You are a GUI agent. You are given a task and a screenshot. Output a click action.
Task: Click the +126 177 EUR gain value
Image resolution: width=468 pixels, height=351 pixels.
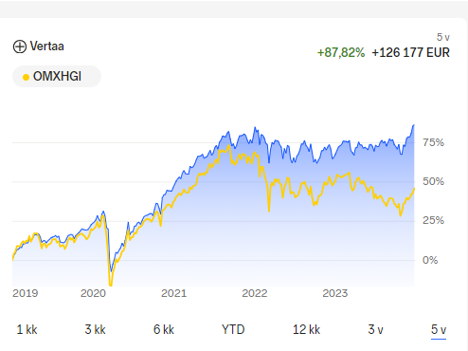coord(410,53)
